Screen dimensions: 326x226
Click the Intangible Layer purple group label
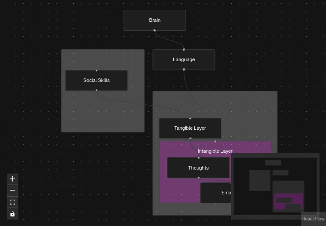[x=215, y=151]
